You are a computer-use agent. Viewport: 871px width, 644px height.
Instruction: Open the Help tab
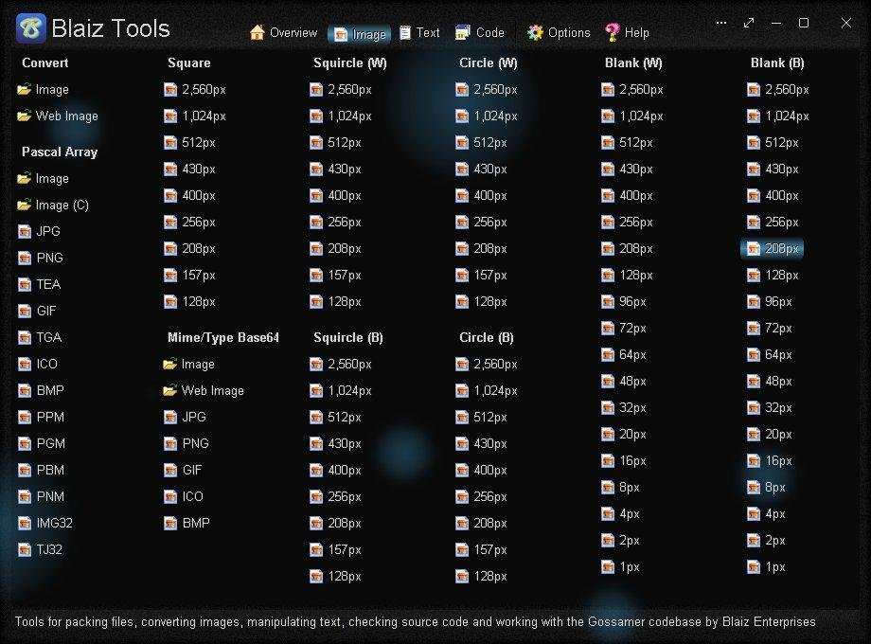(x=628, y=33)
